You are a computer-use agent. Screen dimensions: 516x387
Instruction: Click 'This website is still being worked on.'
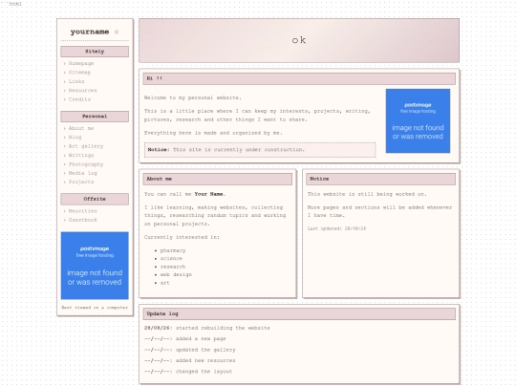click(367, 194)
